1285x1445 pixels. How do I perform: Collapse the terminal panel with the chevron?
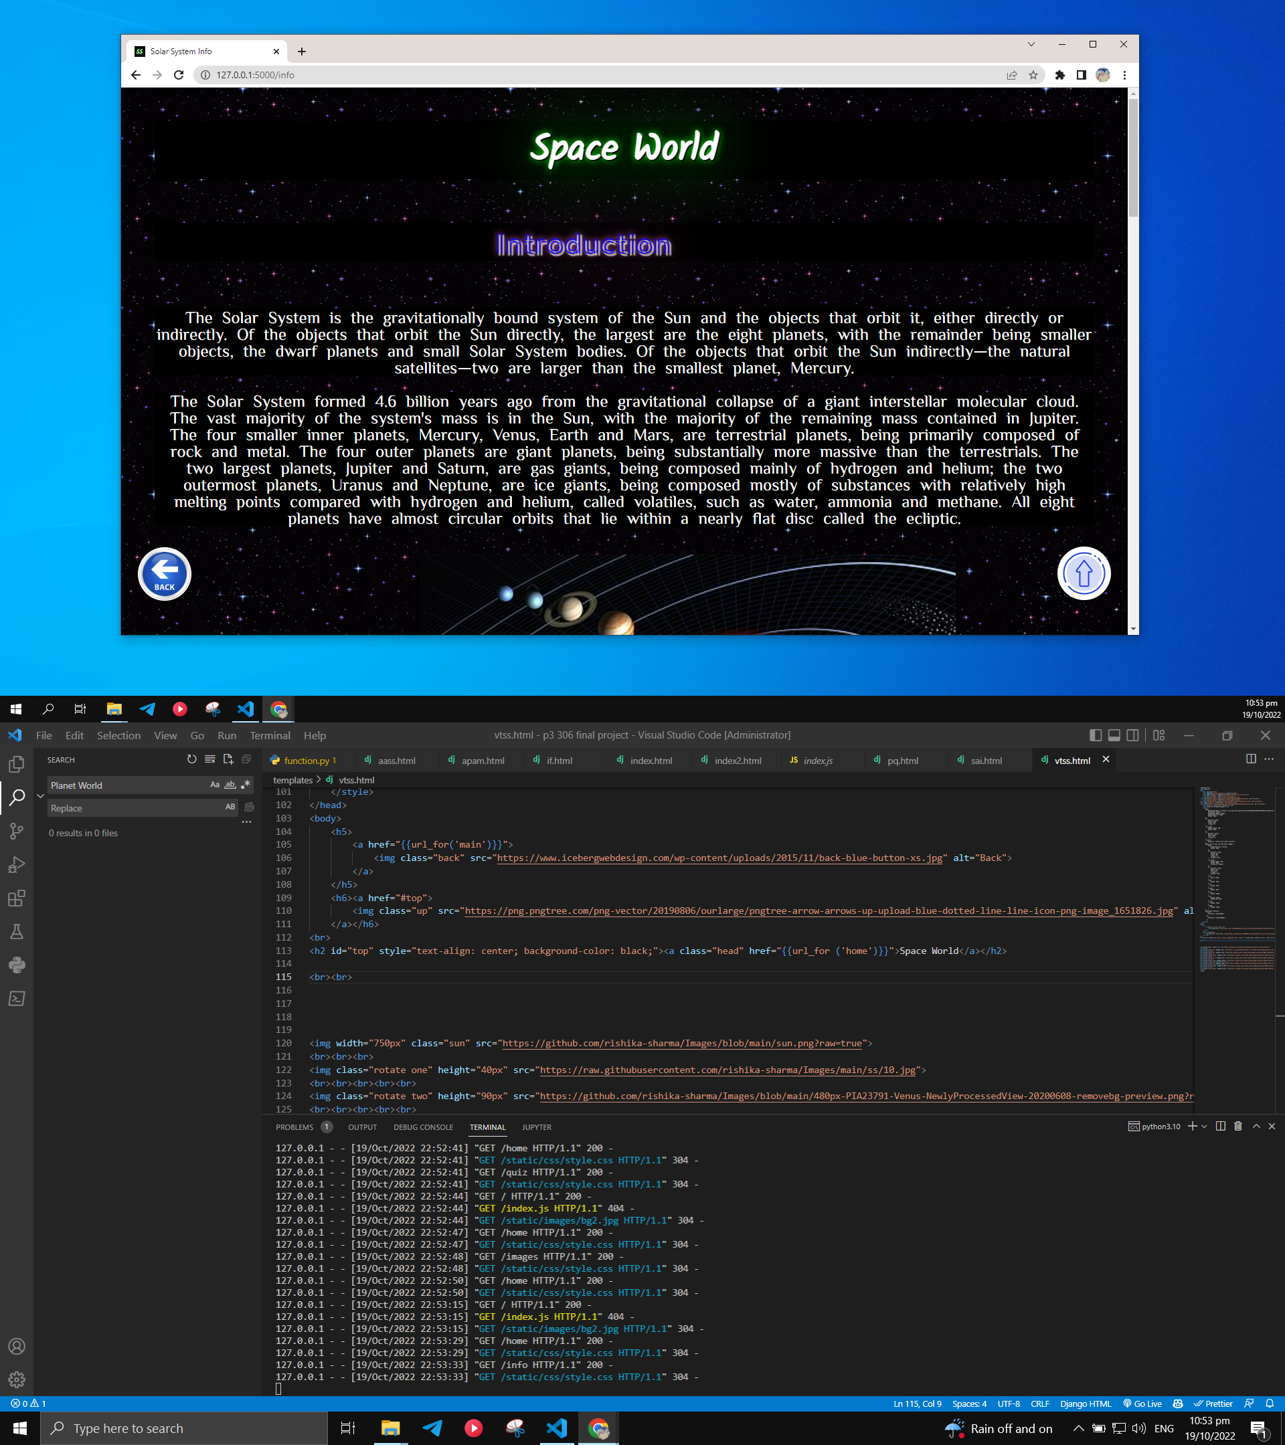tap(1255, 1126)
